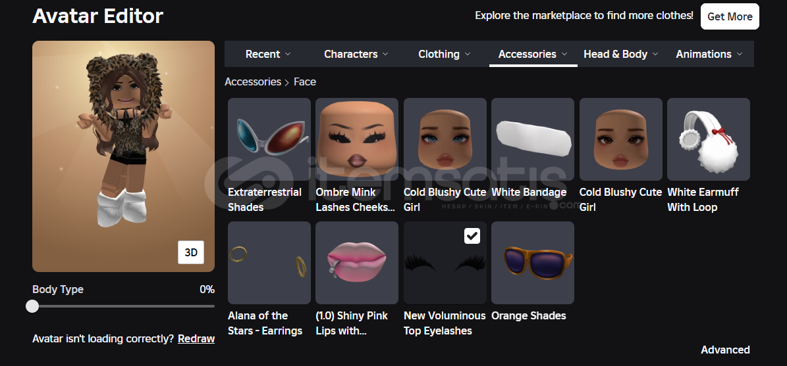787x366 pixels.
Task: Pick the Alana of the Stars Earrings
Action: [x=269, y=263]
